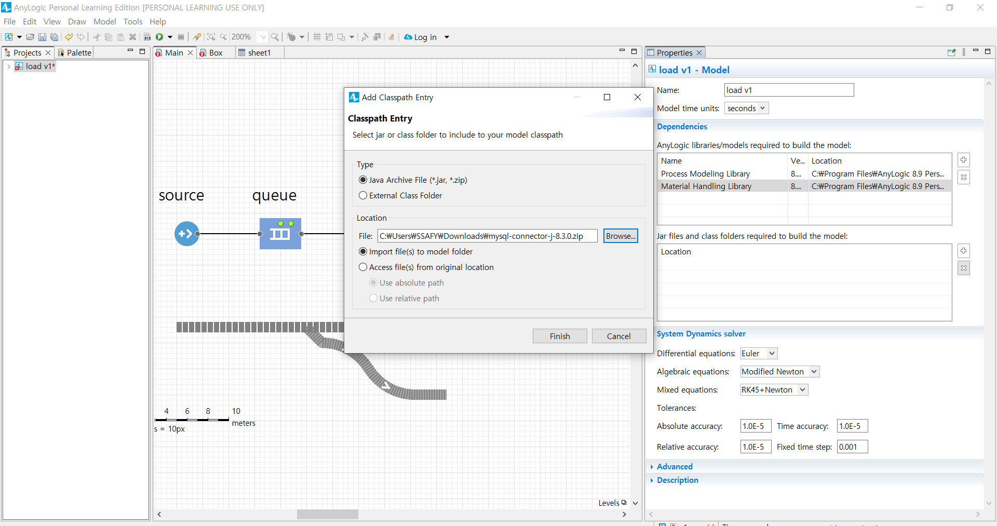This screenshot has height=526, width=997.
Task: Click the Copy icon in toolbar
Action: [109, 37]
